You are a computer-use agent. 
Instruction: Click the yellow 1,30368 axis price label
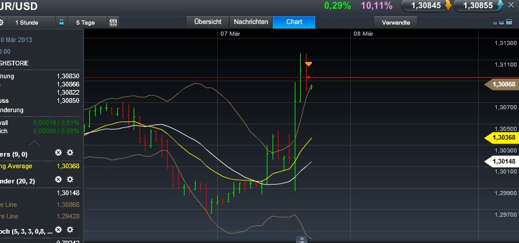point(502,137)
